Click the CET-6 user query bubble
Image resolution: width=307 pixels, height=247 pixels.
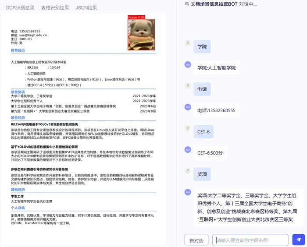point(203,132)
